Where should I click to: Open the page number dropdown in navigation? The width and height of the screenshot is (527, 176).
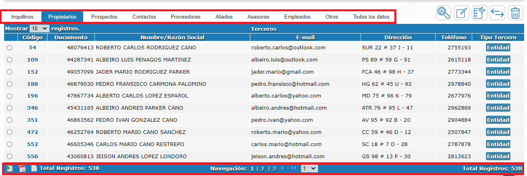(x=309, y=168)
